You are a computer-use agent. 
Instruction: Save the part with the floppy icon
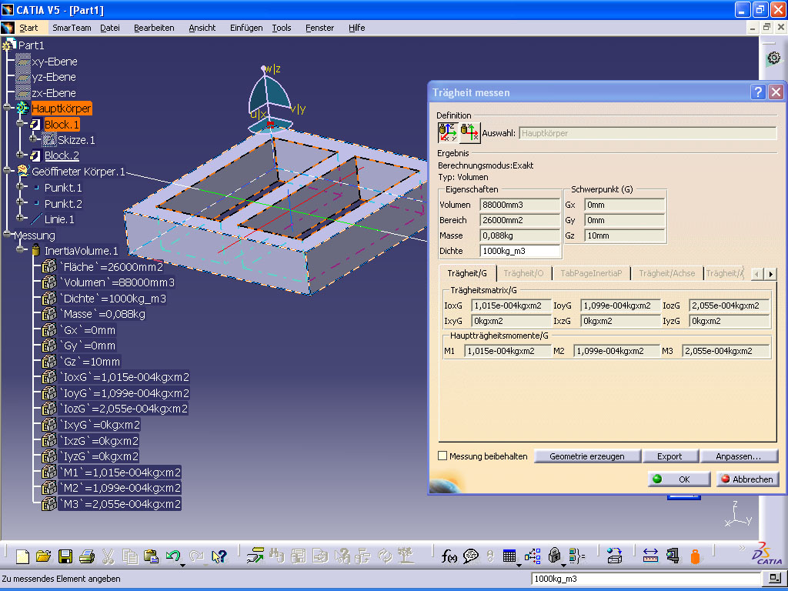65,556
